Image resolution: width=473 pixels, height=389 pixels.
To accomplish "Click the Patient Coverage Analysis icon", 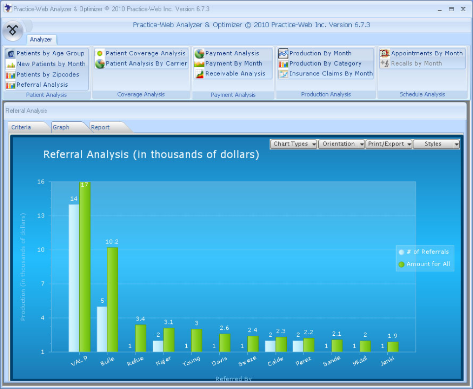I will (100, 53).
